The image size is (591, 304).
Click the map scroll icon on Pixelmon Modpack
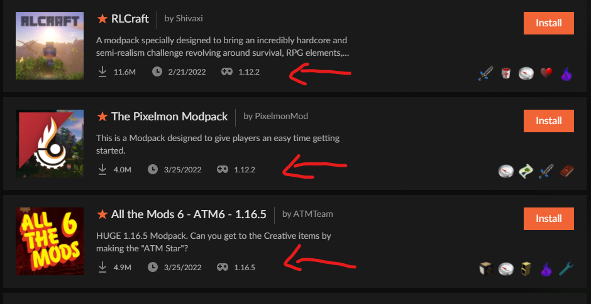[526, 171]
